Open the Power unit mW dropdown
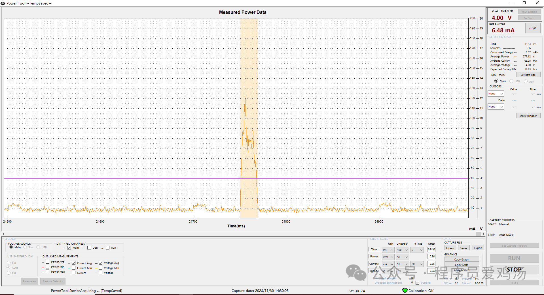The height and width of the screenshot is (295, 544). pyautogui.click(x=388, y=257)
